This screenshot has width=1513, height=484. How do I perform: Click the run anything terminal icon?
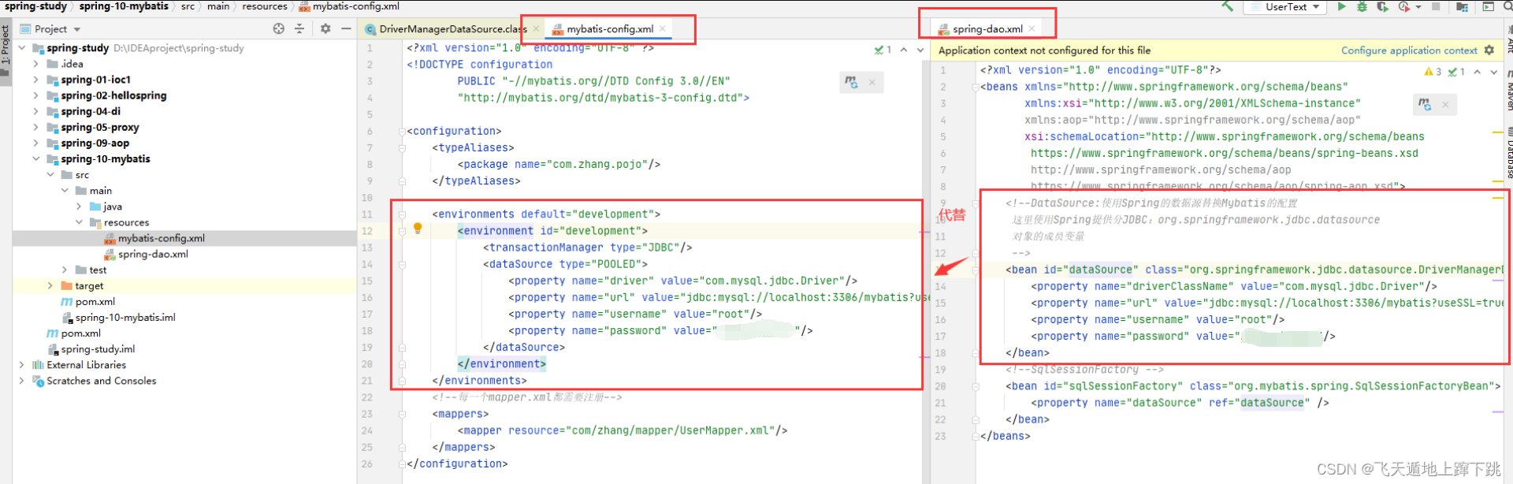point(1489,6)
